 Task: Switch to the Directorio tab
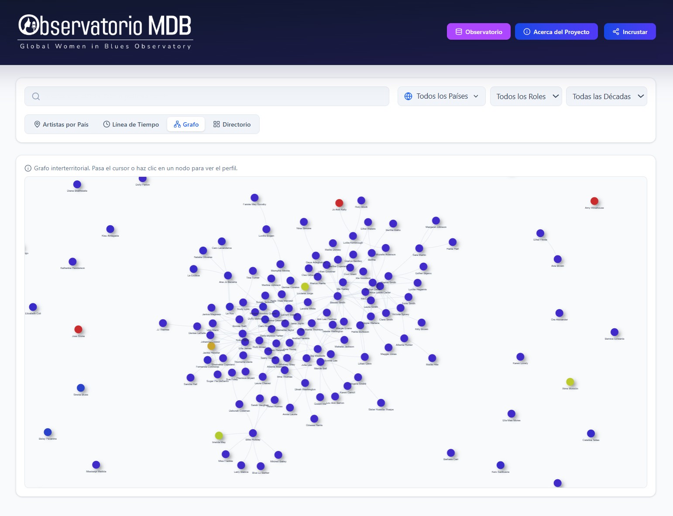pos(232,124)
